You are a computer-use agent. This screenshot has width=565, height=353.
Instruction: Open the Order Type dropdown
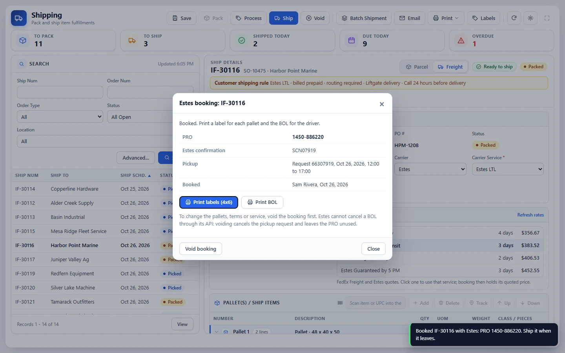point(60,117)
